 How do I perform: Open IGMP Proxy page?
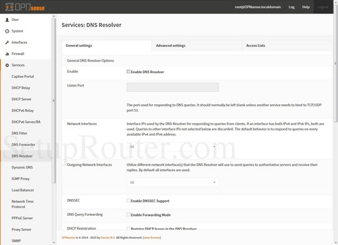pos(20,179)
